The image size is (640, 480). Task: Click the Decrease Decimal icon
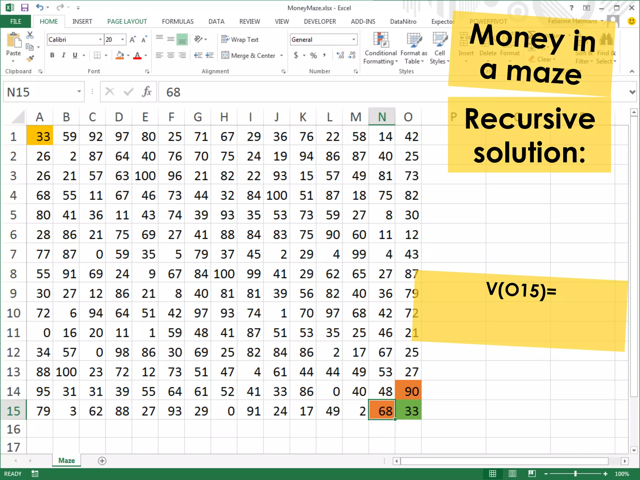click(x=352, y=55)
